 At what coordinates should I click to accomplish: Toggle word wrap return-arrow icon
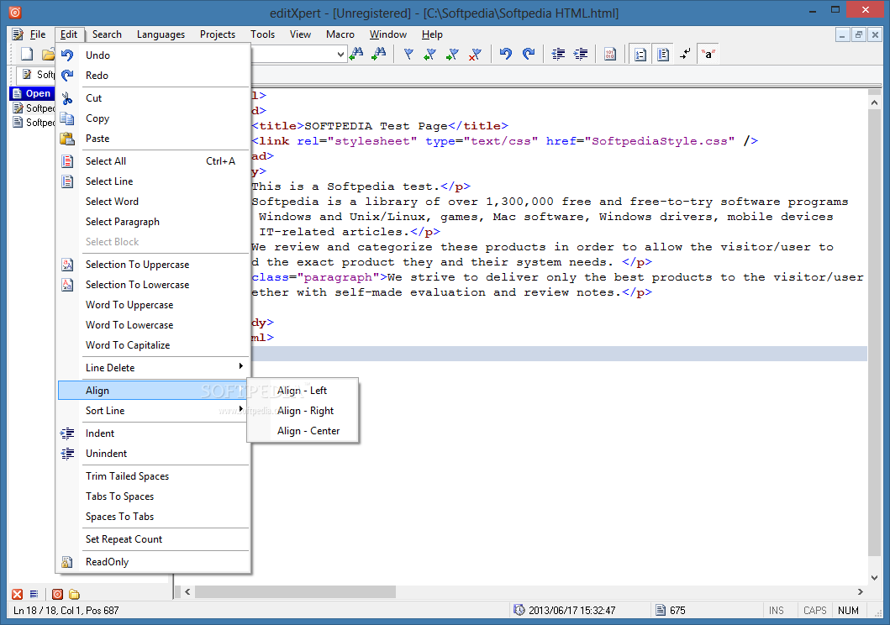685,54
